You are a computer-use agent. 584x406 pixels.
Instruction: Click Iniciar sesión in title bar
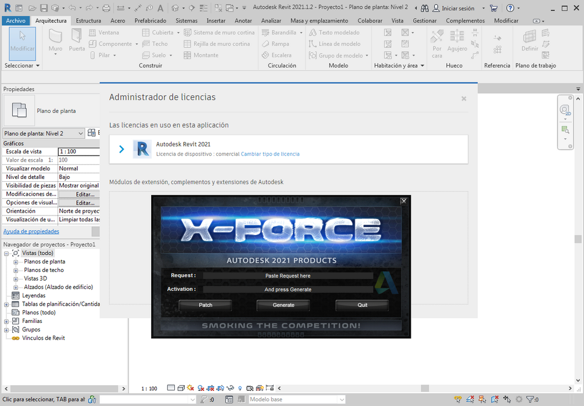pyautogui.click(x=458, y=8)
